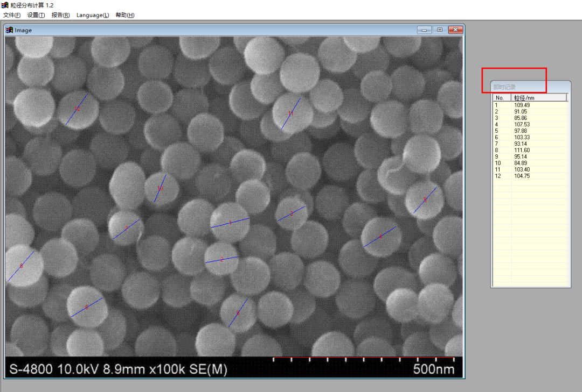Click the app icon in title bar
Viewport: 582px width, 392px height.
[x=5, y=5]
